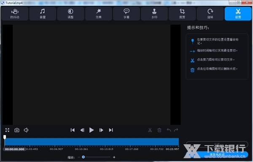Open the 调整 adjustments tab

70,14
